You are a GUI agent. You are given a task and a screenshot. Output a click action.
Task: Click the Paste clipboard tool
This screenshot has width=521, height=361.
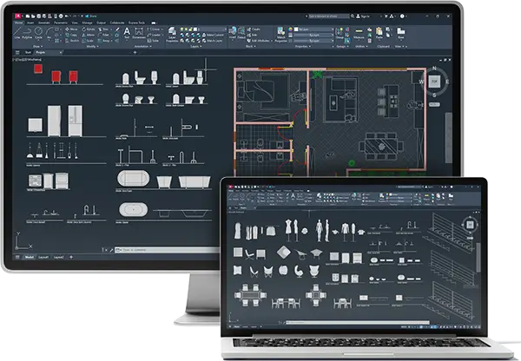(x=379, y=34)
